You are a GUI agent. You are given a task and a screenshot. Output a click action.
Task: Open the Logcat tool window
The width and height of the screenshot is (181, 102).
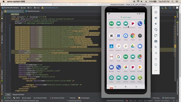click(x=27, y=98)
